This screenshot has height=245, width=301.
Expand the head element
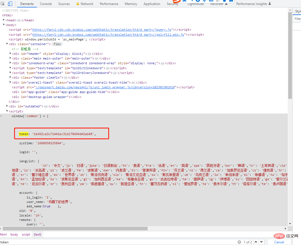pyautogui.click(x=4, y=20)
